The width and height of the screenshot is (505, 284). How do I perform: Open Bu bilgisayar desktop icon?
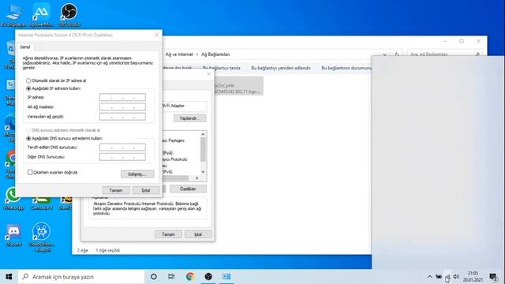click(x=13, y=15)
